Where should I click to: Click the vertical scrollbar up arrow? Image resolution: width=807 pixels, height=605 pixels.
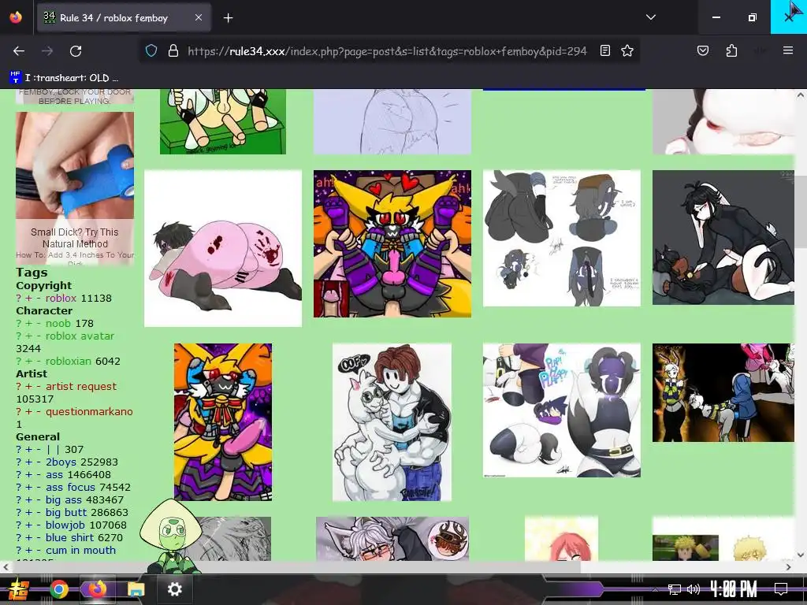click(801, 95)
